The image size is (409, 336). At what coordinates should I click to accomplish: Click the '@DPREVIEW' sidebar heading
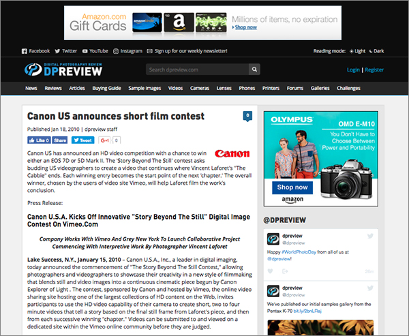coord(284,220)
